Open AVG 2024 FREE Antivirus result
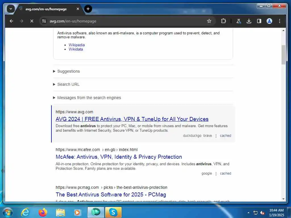Image resolution: width=291 pixels, height=218 pixels. coord(132,119)
